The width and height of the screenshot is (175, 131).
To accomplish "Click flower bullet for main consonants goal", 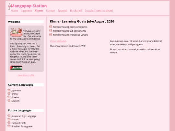I will (x=51, y=27).
